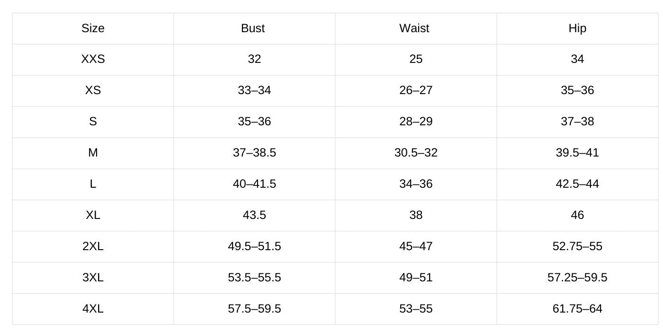Click 4XL hip measurement 61.75–64
Screen dimensions: 663x331
coord(577,309)
